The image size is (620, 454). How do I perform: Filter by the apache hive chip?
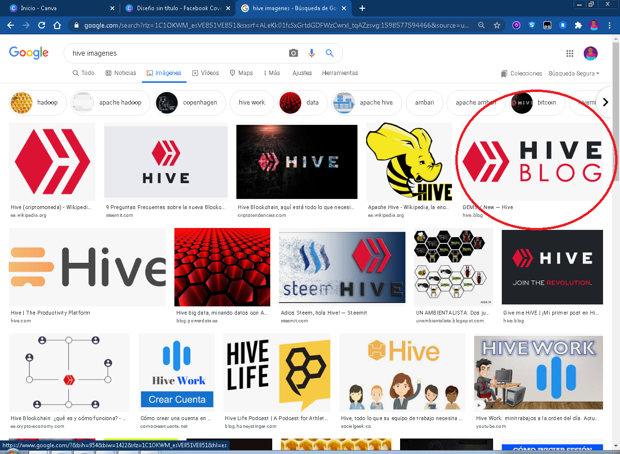point(367,103)
